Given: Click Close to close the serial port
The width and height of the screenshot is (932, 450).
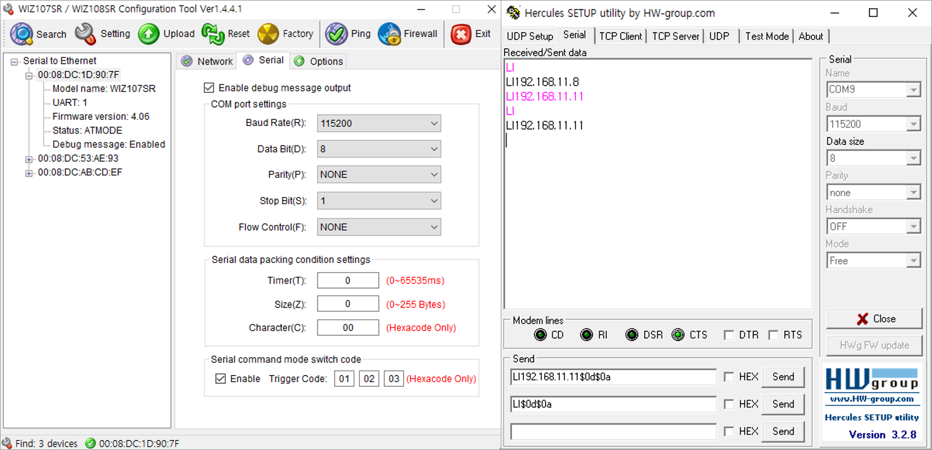Looking at the screenshot, I should click(x=875, y=319).
